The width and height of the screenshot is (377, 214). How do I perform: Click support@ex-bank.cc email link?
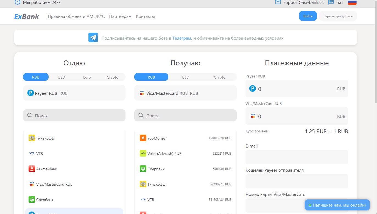303,2
